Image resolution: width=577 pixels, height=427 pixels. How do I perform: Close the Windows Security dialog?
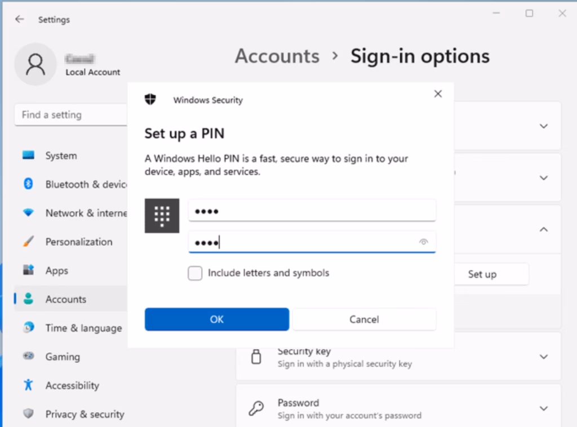(438, 94)
